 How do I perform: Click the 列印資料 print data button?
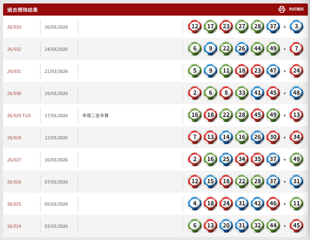pos(296,9)
